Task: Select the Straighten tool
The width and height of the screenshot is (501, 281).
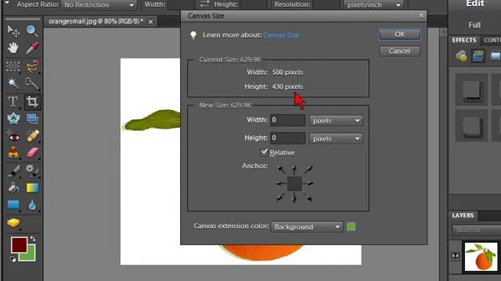Action: point(32,119)
